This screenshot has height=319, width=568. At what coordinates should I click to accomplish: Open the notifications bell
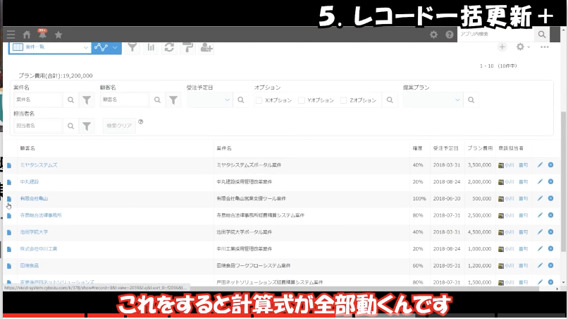42,34
